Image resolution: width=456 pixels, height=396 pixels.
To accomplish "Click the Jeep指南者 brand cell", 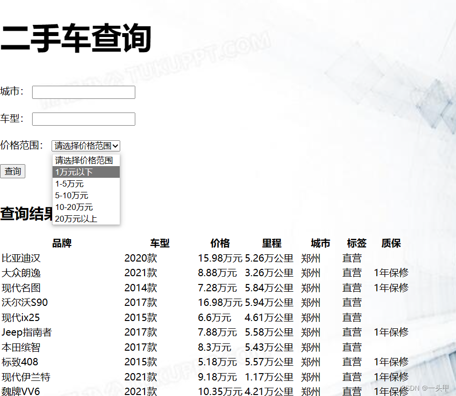I will click(x=27, y=332).
